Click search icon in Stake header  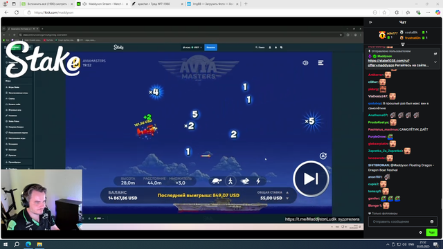click(257, 48)
